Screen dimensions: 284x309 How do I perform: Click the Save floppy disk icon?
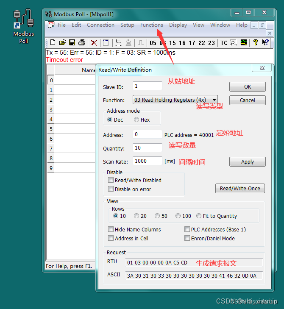72,42
